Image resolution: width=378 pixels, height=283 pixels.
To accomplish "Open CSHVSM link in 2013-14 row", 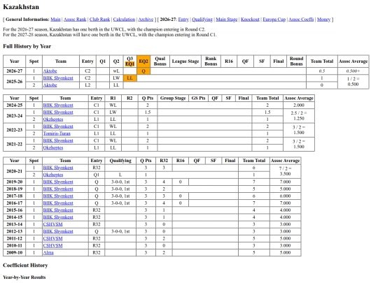I will (x=52, y=224).
